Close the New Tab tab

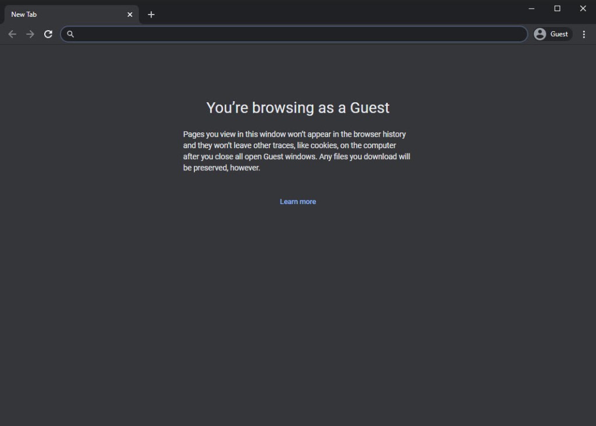(130, 15)
